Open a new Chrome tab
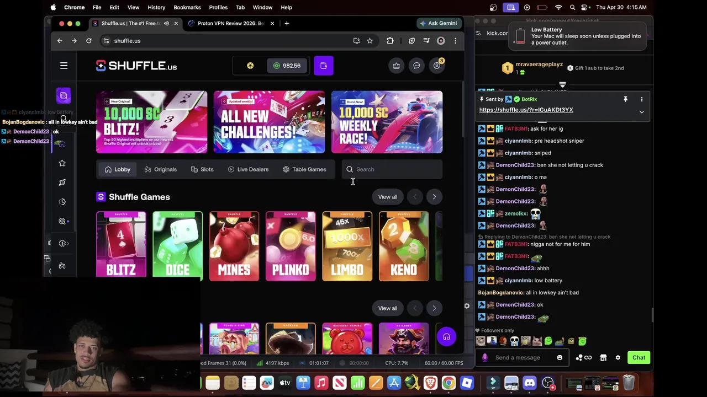This screenshot has width=707, height=397. pos(287,23)
